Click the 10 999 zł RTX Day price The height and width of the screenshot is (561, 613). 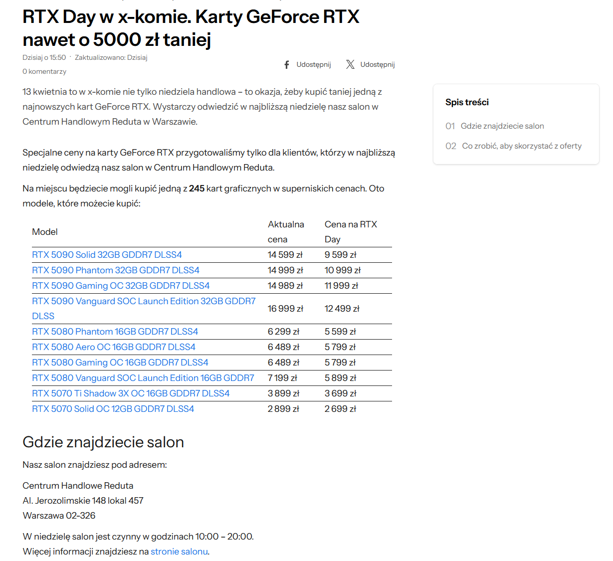[343, 270]
